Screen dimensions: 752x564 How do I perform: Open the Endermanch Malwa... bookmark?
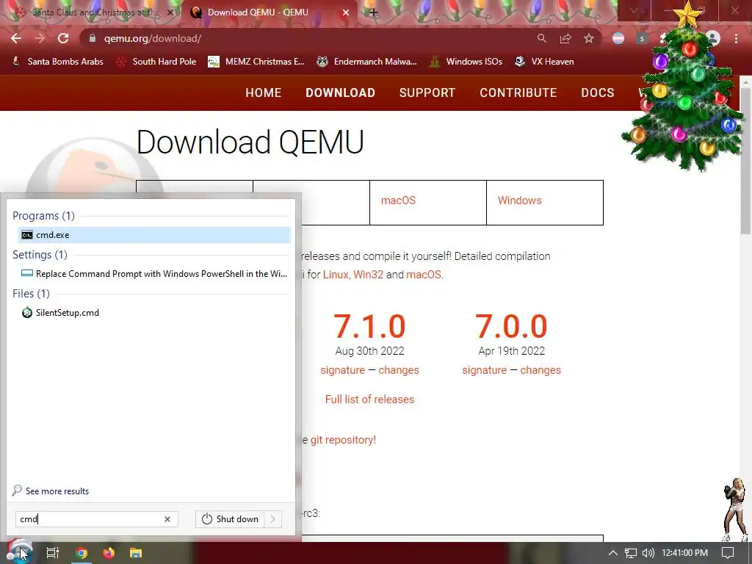(x=367, y=62)
